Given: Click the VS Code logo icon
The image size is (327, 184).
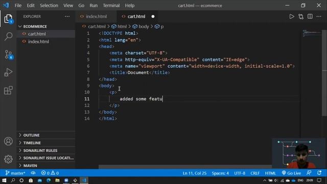Looking at the screenshot, I should (6, 5).
